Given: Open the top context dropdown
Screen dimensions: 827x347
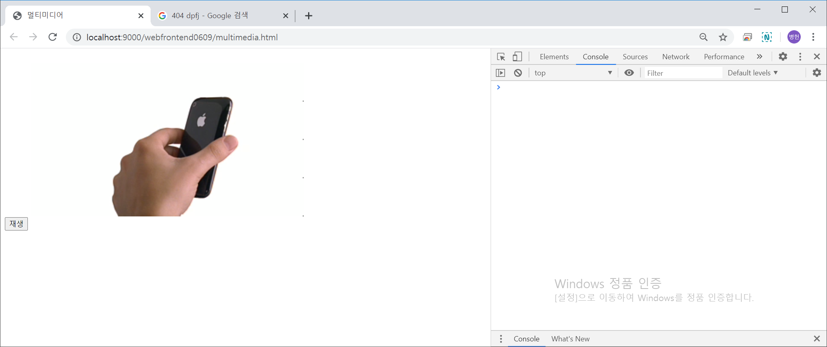Looking at the screenshot, I should [x=573, y=73].
